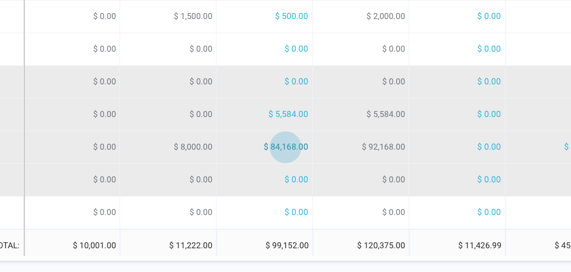Image resolution: width=571 pixels, height=272 pixels.
Task: Click blue $0.00 link right of gray $5,584.00
Action: point(489,114)
